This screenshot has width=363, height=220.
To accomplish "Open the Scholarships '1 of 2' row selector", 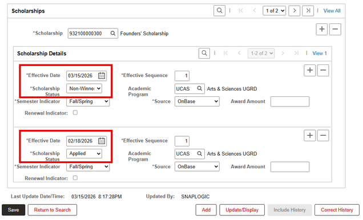I will point(275,11).
